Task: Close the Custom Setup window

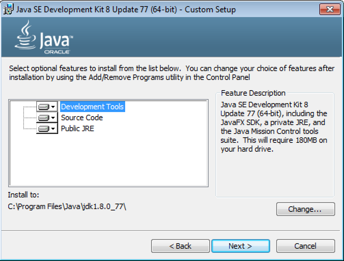Action: coord(330,10)
